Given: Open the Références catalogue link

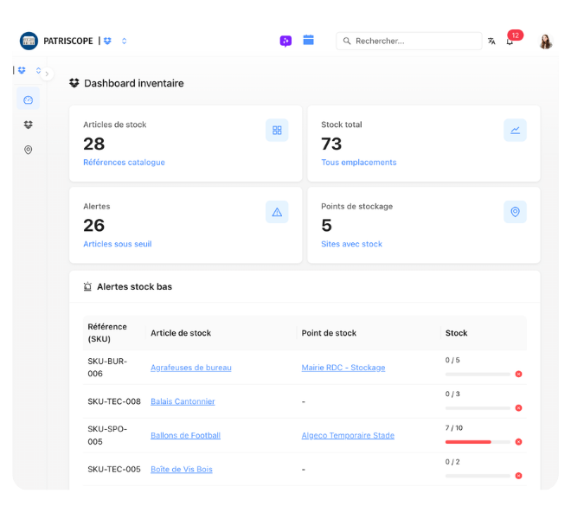Looking at the screenshot, I should tap(125, 163).
